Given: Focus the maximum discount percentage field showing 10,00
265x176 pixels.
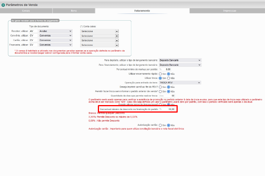Looking at the screenshot, I should pos(167,109).
